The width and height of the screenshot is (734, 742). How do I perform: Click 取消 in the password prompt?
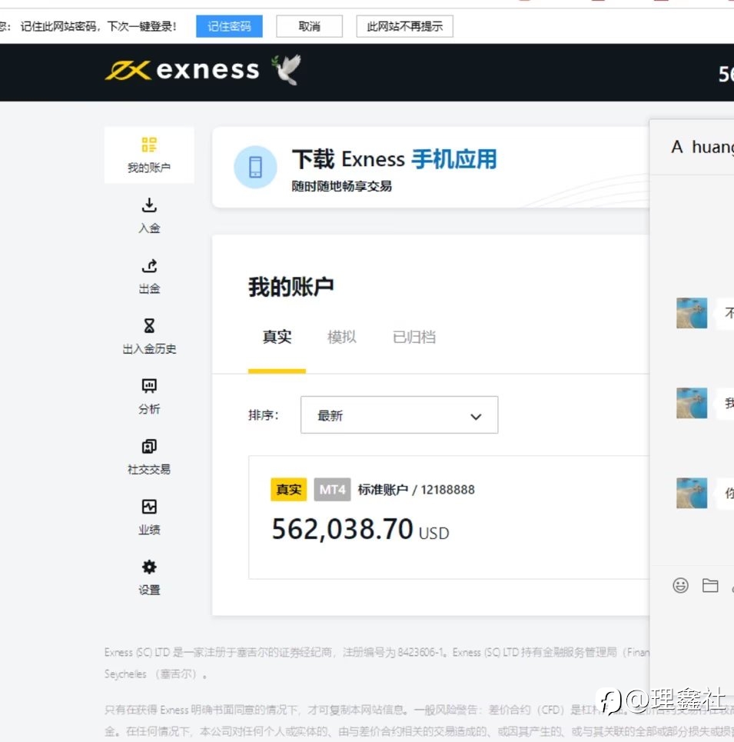pos(309,26)
